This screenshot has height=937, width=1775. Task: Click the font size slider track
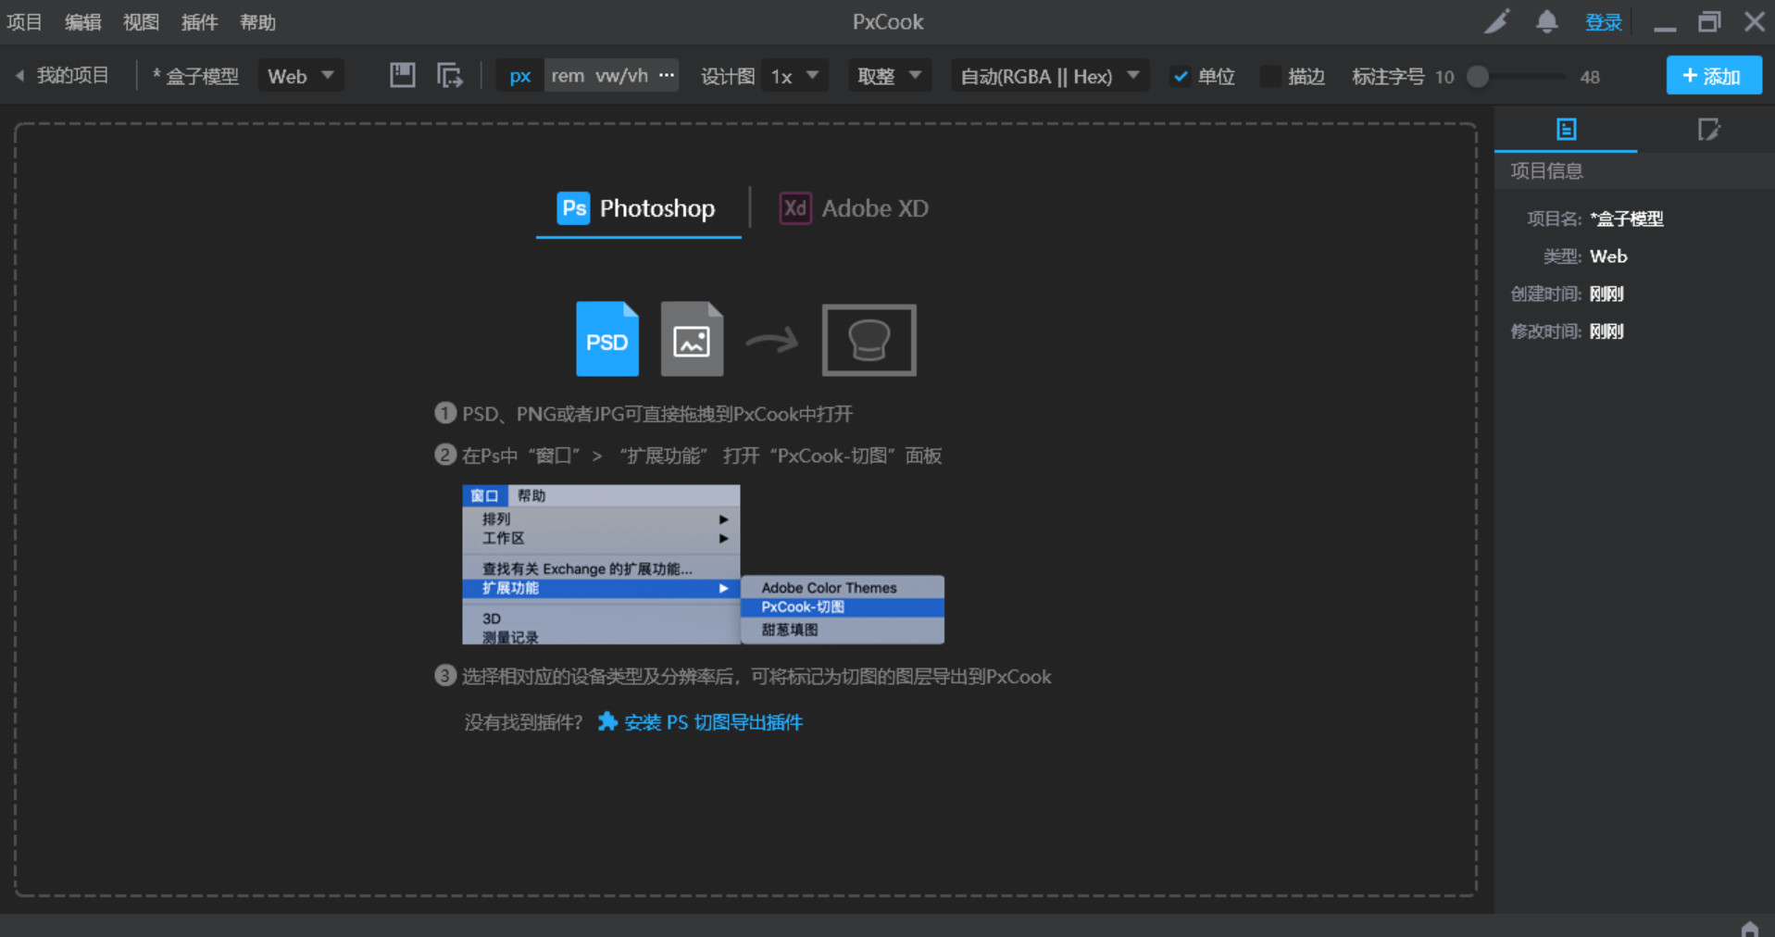(x=1519, y=76)
